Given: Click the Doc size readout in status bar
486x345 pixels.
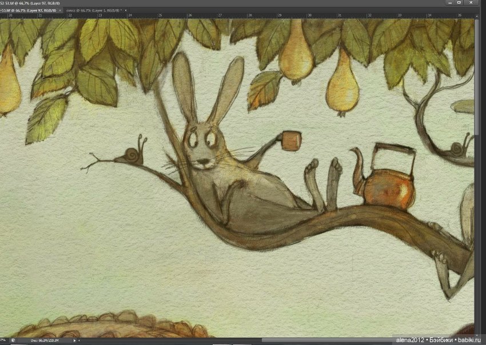Looking at the screenshot, I should point(45,340).
